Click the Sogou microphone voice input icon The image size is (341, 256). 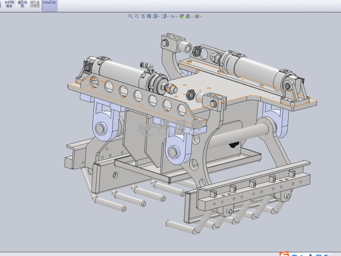(x=310, y=254)
